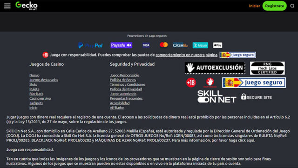Open the comportamiento en nuestra página link
The width and height of the screenshot is (298, 168).
pos(186,55)
